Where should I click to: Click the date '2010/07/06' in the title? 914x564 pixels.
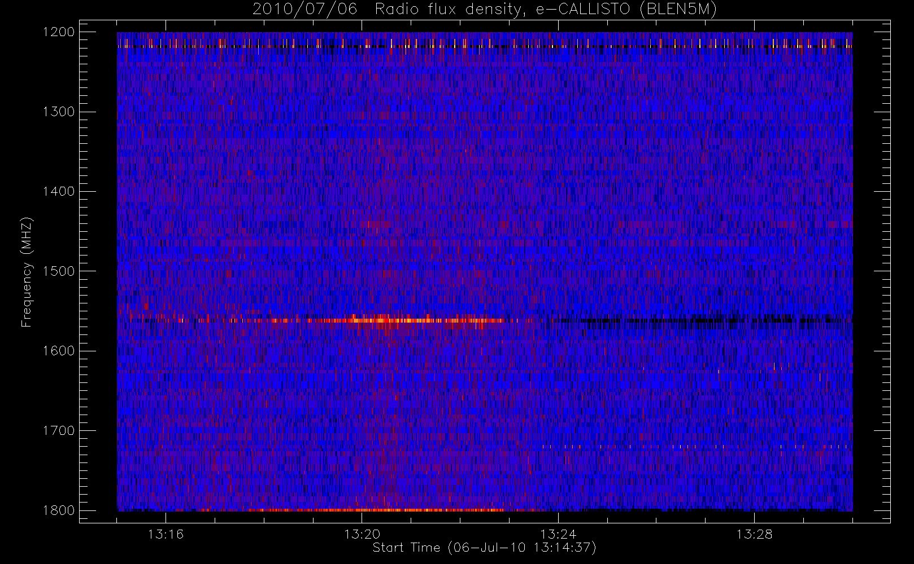point(304,9)
